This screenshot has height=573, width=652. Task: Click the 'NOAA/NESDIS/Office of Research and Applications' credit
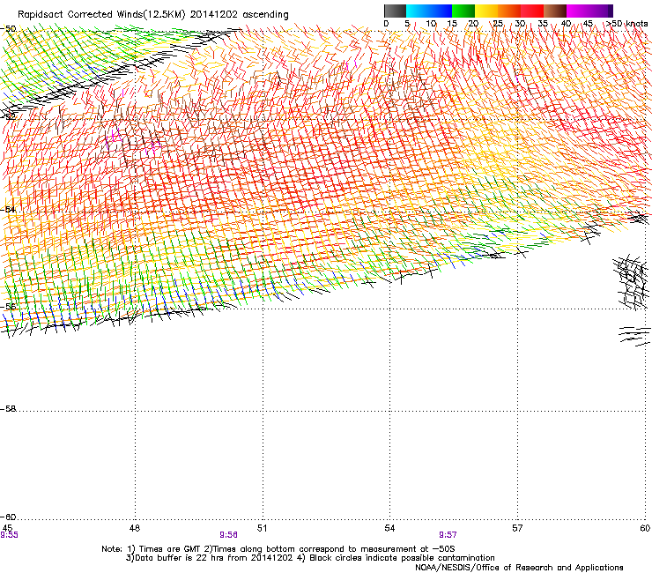[x=519, y=568]
